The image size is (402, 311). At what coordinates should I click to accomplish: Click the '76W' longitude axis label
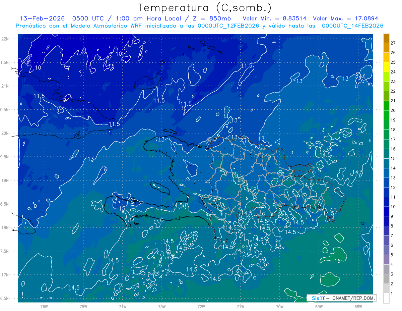(44, 306)
